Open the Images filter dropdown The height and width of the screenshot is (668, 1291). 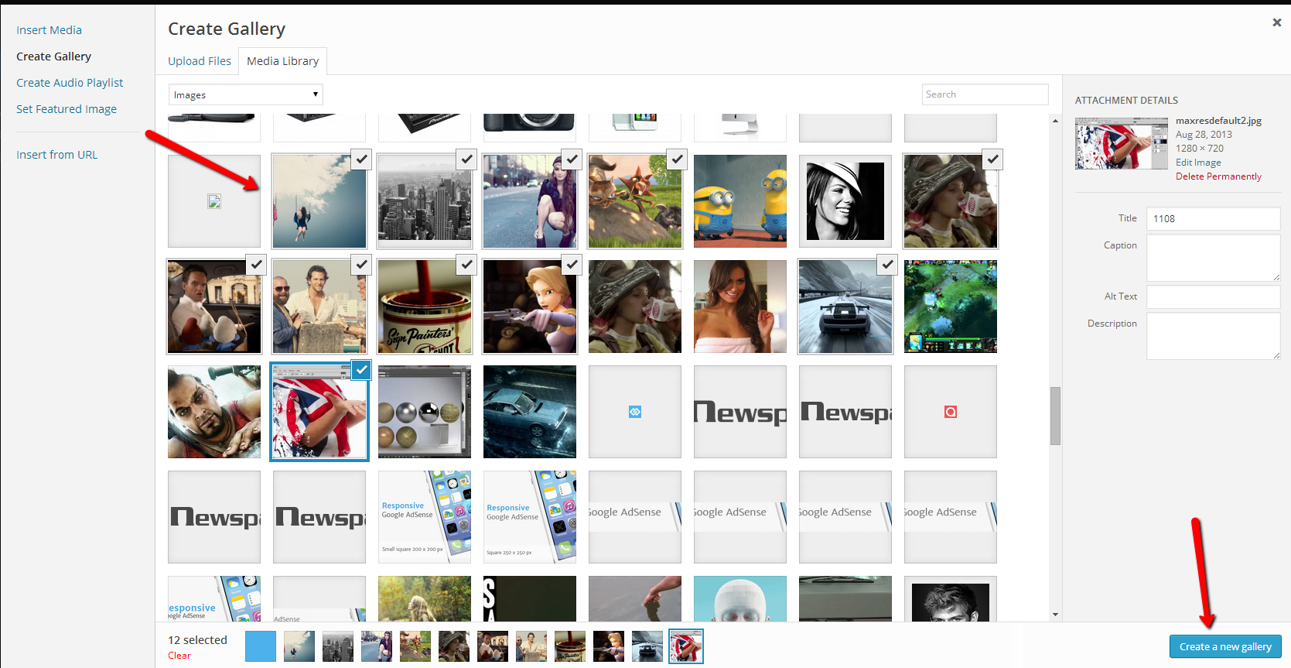[245, 94]
